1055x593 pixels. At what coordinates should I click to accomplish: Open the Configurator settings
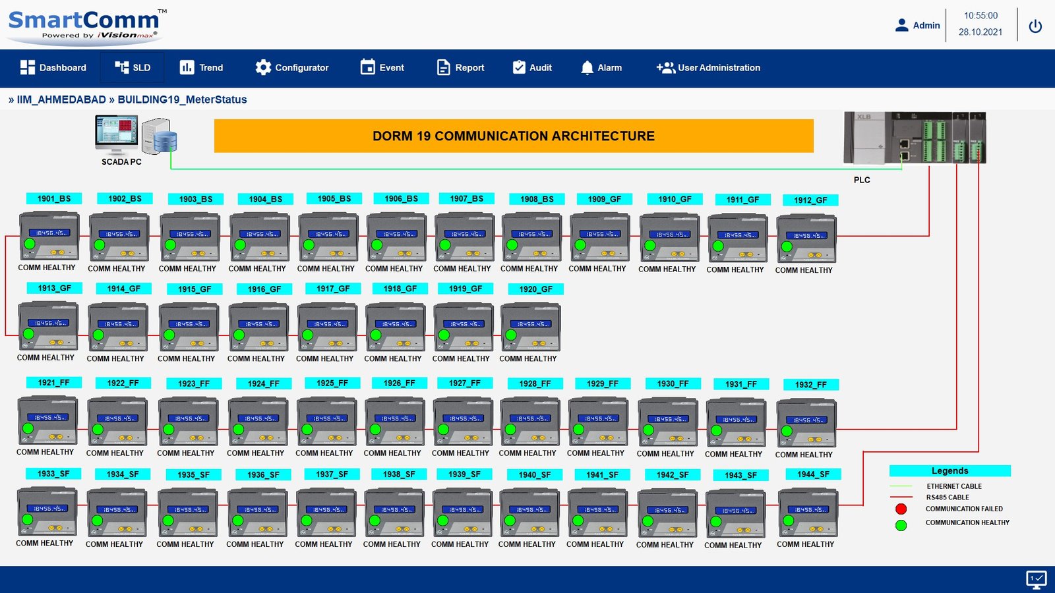click(291, 67)
